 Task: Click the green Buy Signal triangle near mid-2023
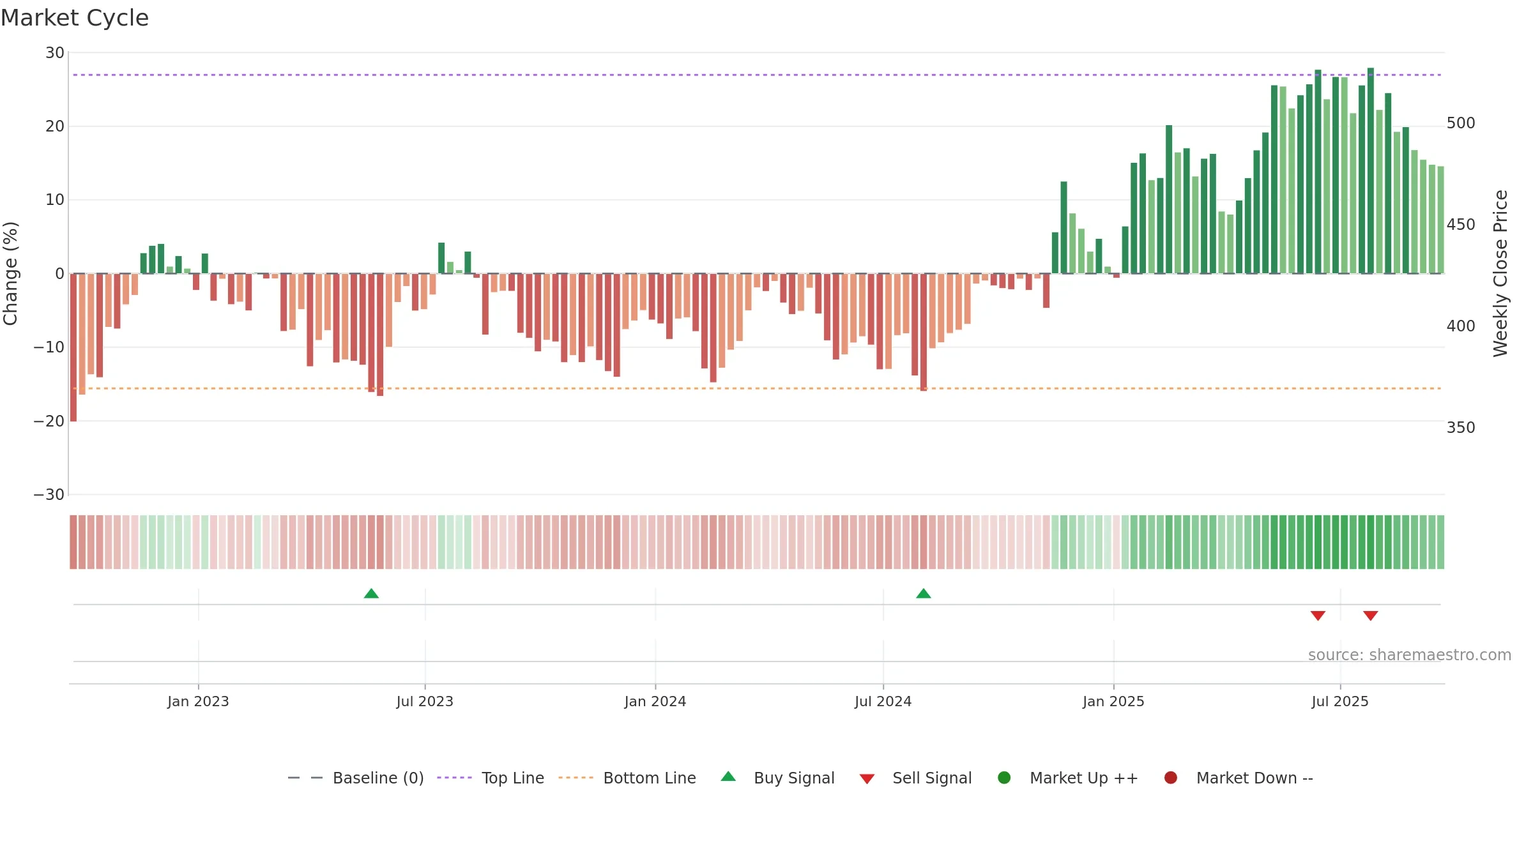[371, 594]
